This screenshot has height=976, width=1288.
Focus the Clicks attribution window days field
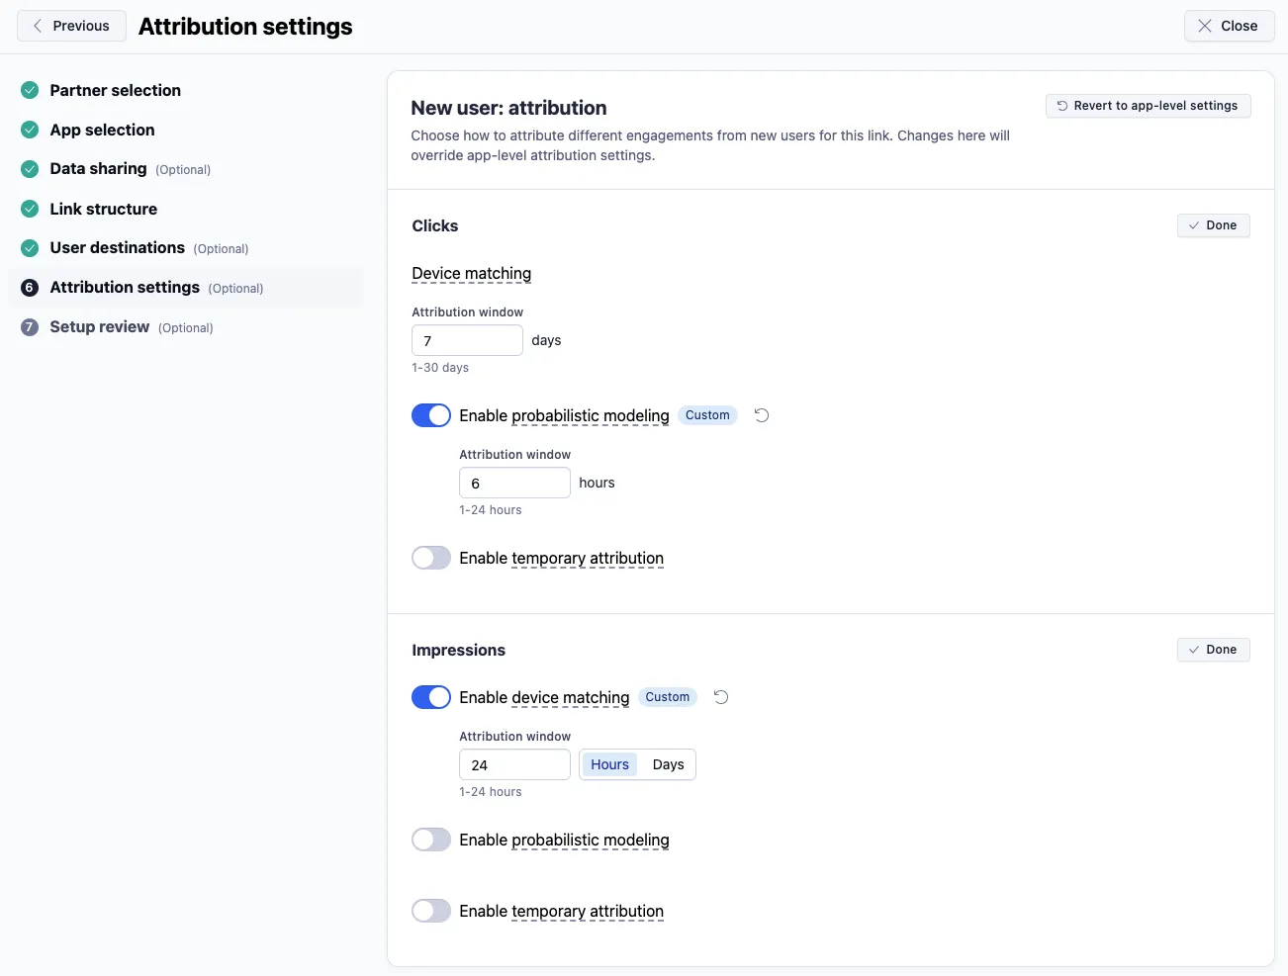tap(467, 340)
